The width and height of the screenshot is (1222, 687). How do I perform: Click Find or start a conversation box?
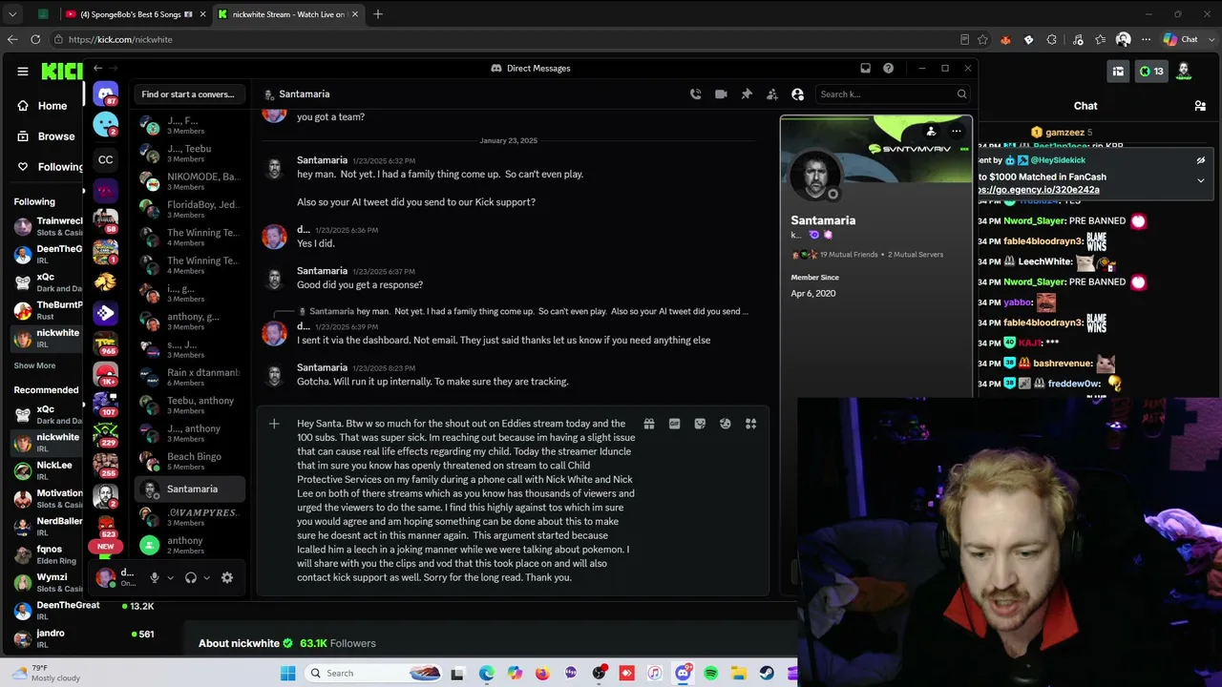[188, 94]
